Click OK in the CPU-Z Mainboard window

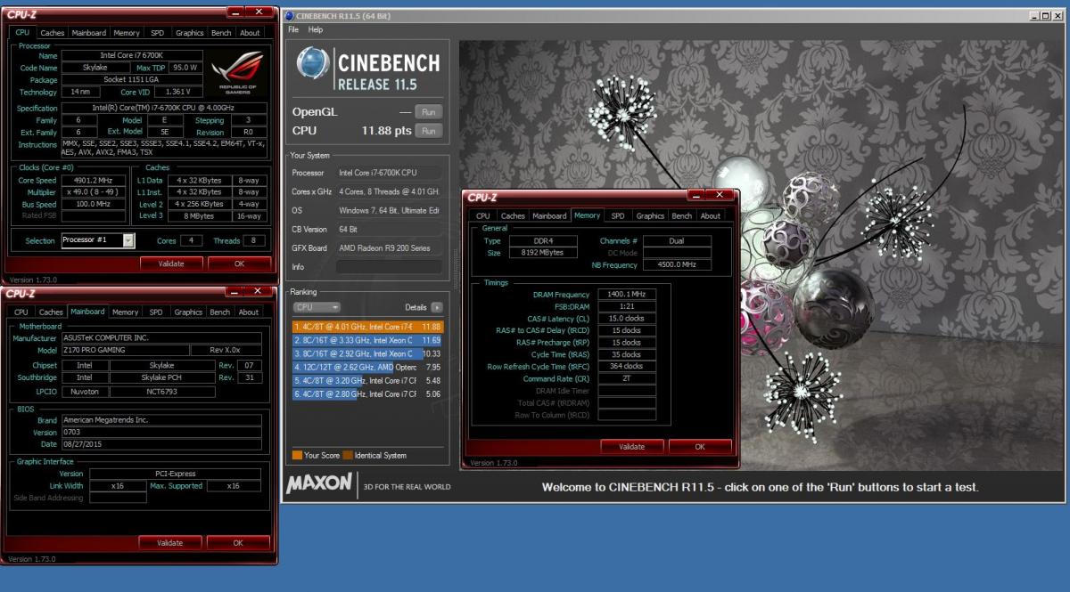(x=238, y=542)
